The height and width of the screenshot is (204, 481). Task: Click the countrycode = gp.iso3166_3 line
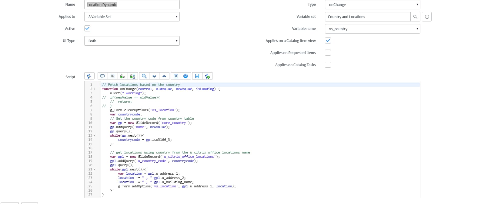[x=145, y=140]
